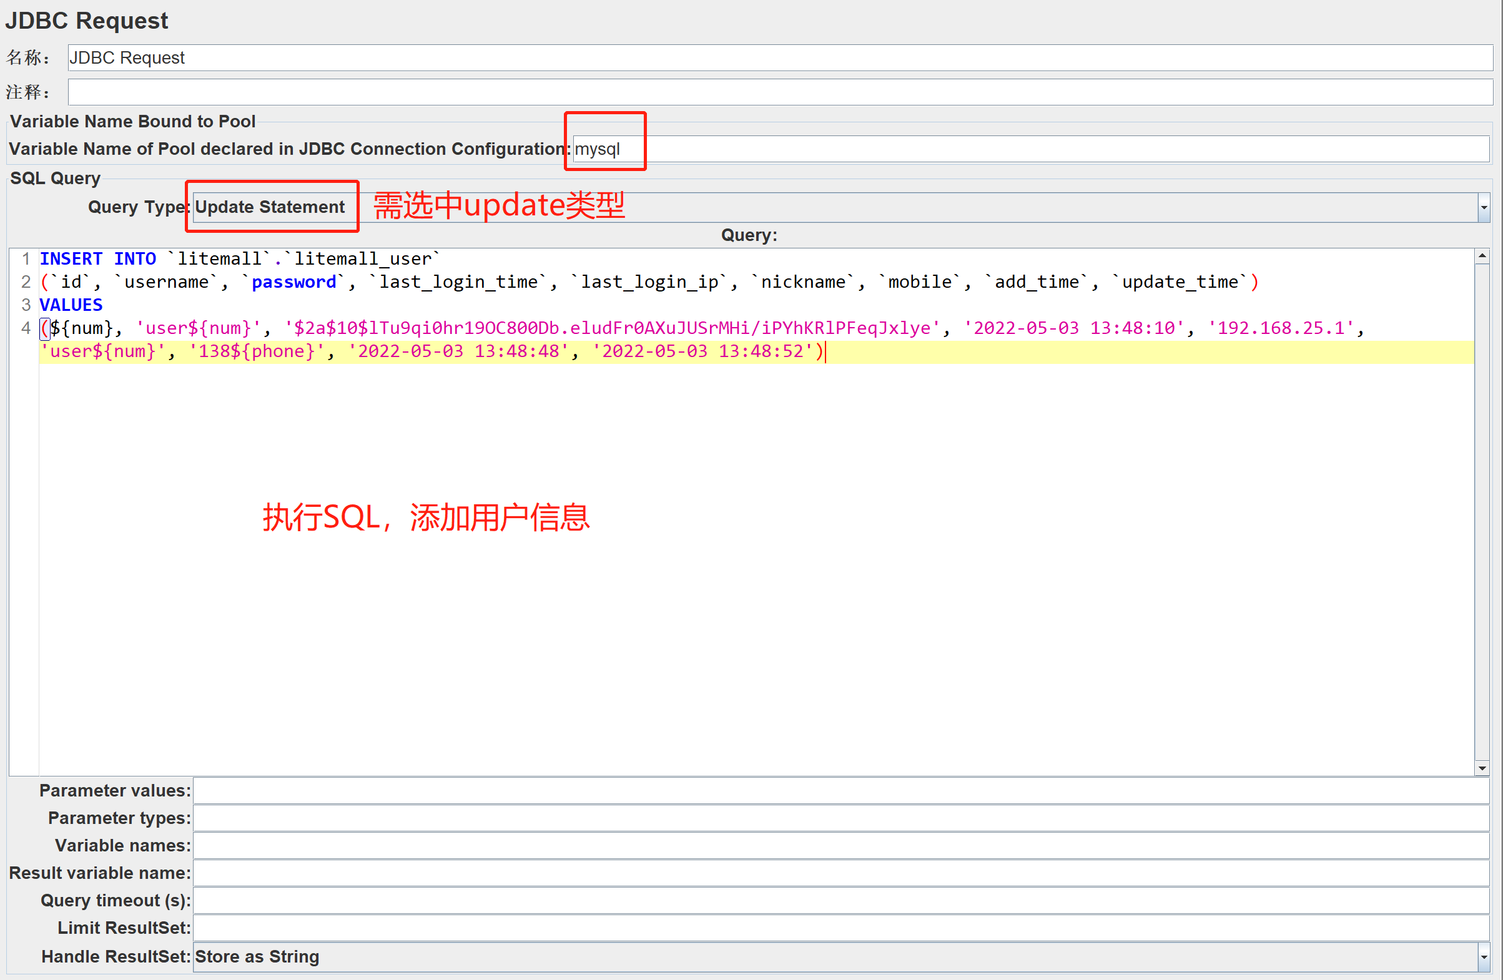Screen dimensions: 1503x980
Task: Click the Parameter types input field
Action: 840,818
